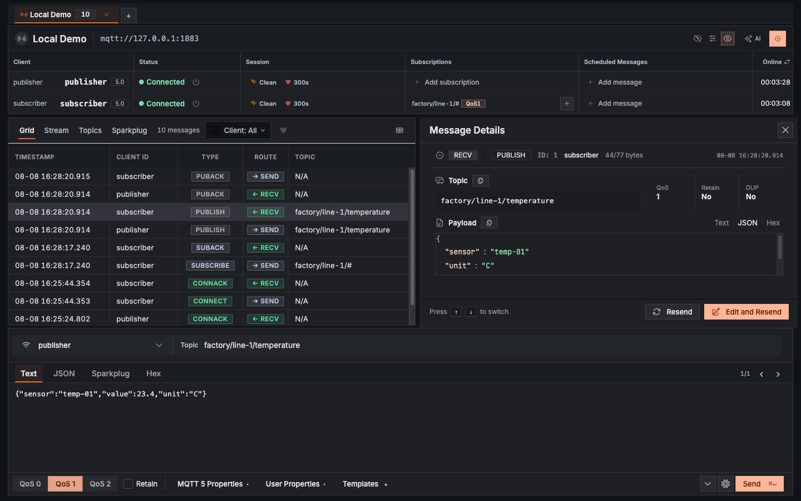
Task: Click the eye-slash hide icon in the header
Action: pos(697,38)
